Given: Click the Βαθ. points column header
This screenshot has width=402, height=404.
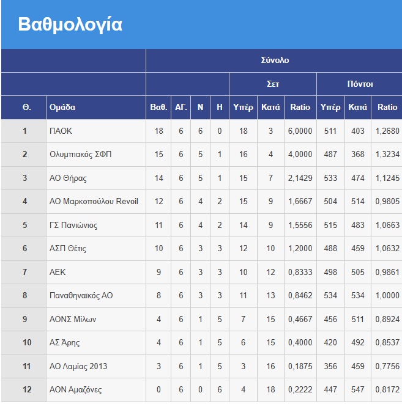Looking at the screenshot, I should coord(158,108).
